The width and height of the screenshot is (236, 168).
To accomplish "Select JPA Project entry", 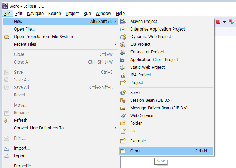I will pos(166,75).
